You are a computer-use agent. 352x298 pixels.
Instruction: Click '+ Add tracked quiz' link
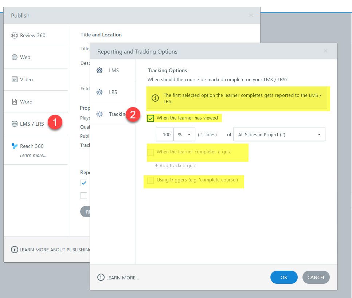(175, 166)
